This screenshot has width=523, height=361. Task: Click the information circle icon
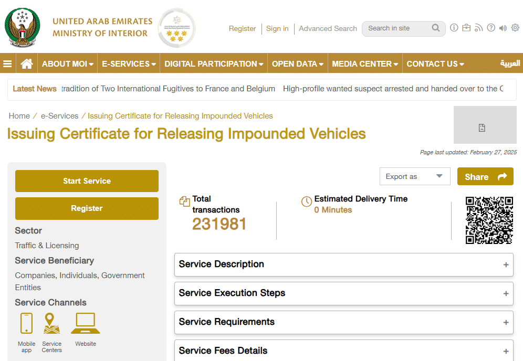pos(454,28)
